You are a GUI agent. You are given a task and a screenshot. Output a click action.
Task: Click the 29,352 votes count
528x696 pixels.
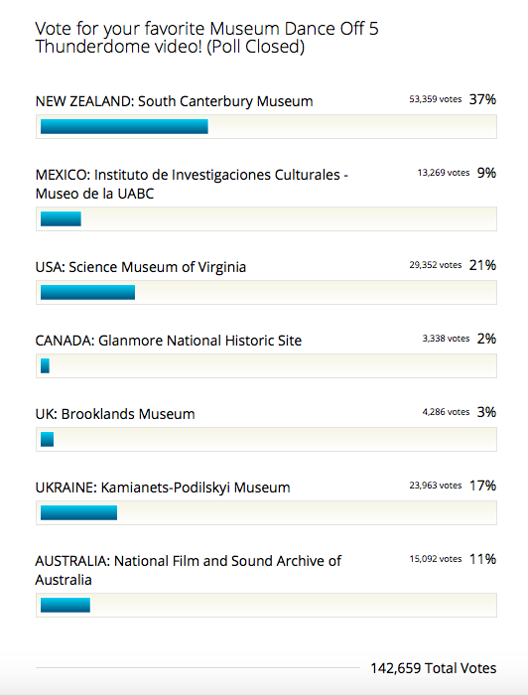click(x=436, y=265)
